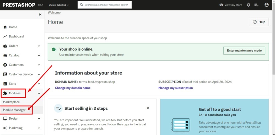Click the Customer Service chat icon
Viewport: 275px width, 135px height.
[x=5, y=74]
